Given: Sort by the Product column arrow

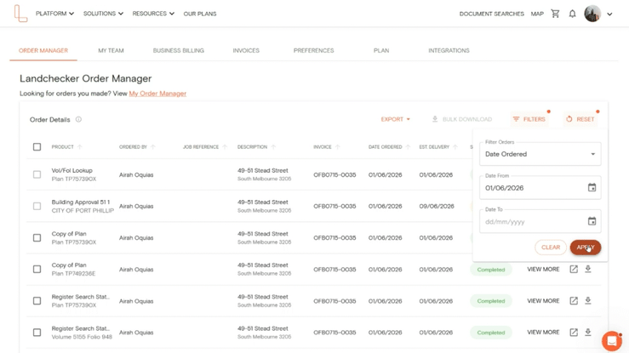Looking at the screenshot, I should 80,147.
